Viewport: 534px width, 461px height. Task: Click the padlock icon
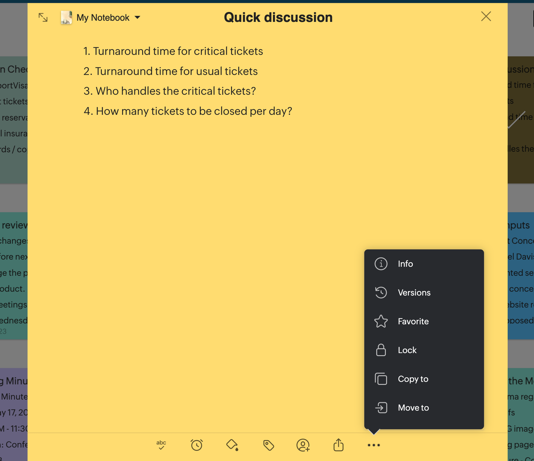381,350
